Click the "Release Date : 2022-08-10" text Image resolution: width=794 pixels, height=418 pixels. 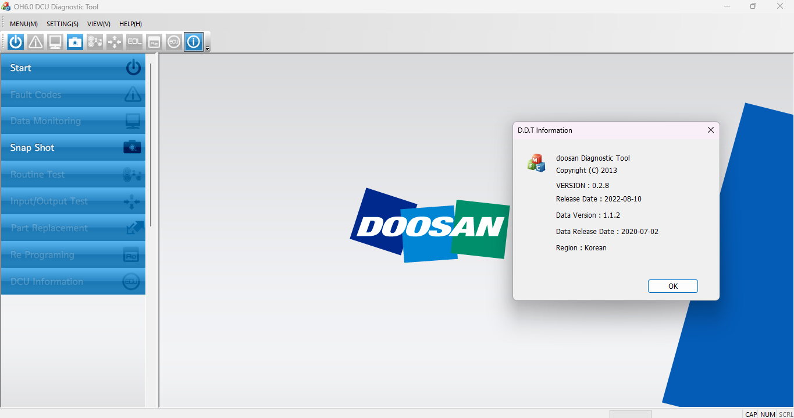click(599, 199)
